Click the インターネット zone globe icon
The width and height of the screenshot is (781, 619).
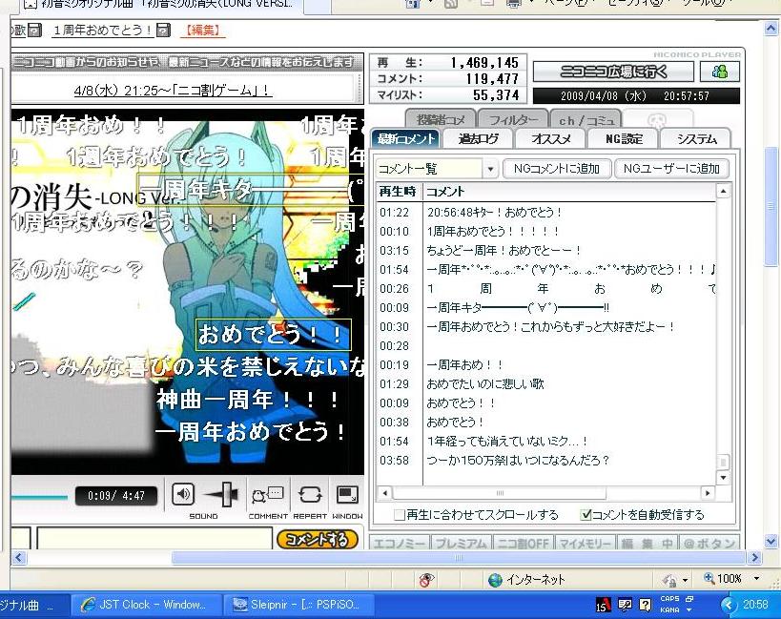point(495,580)
